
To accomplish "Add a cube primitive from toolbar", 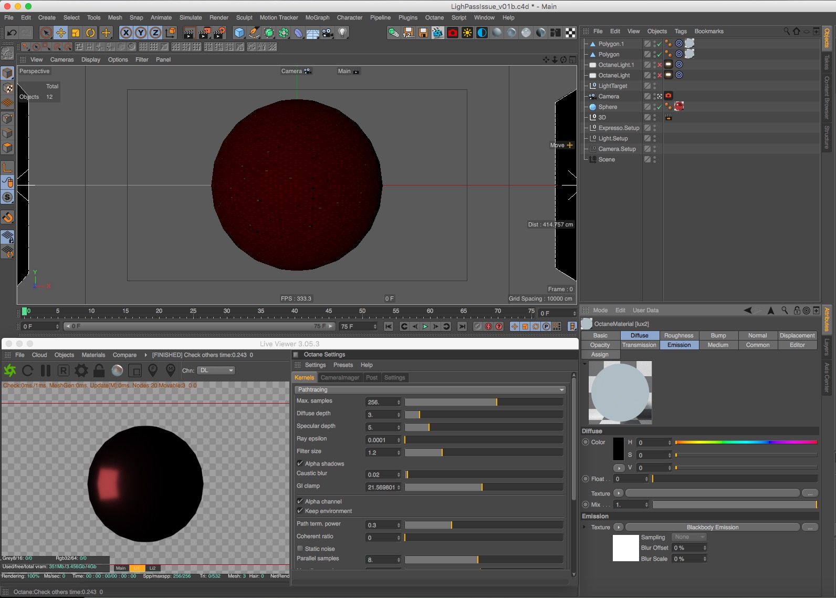I will pyautogui.click(x=239, y=33).
